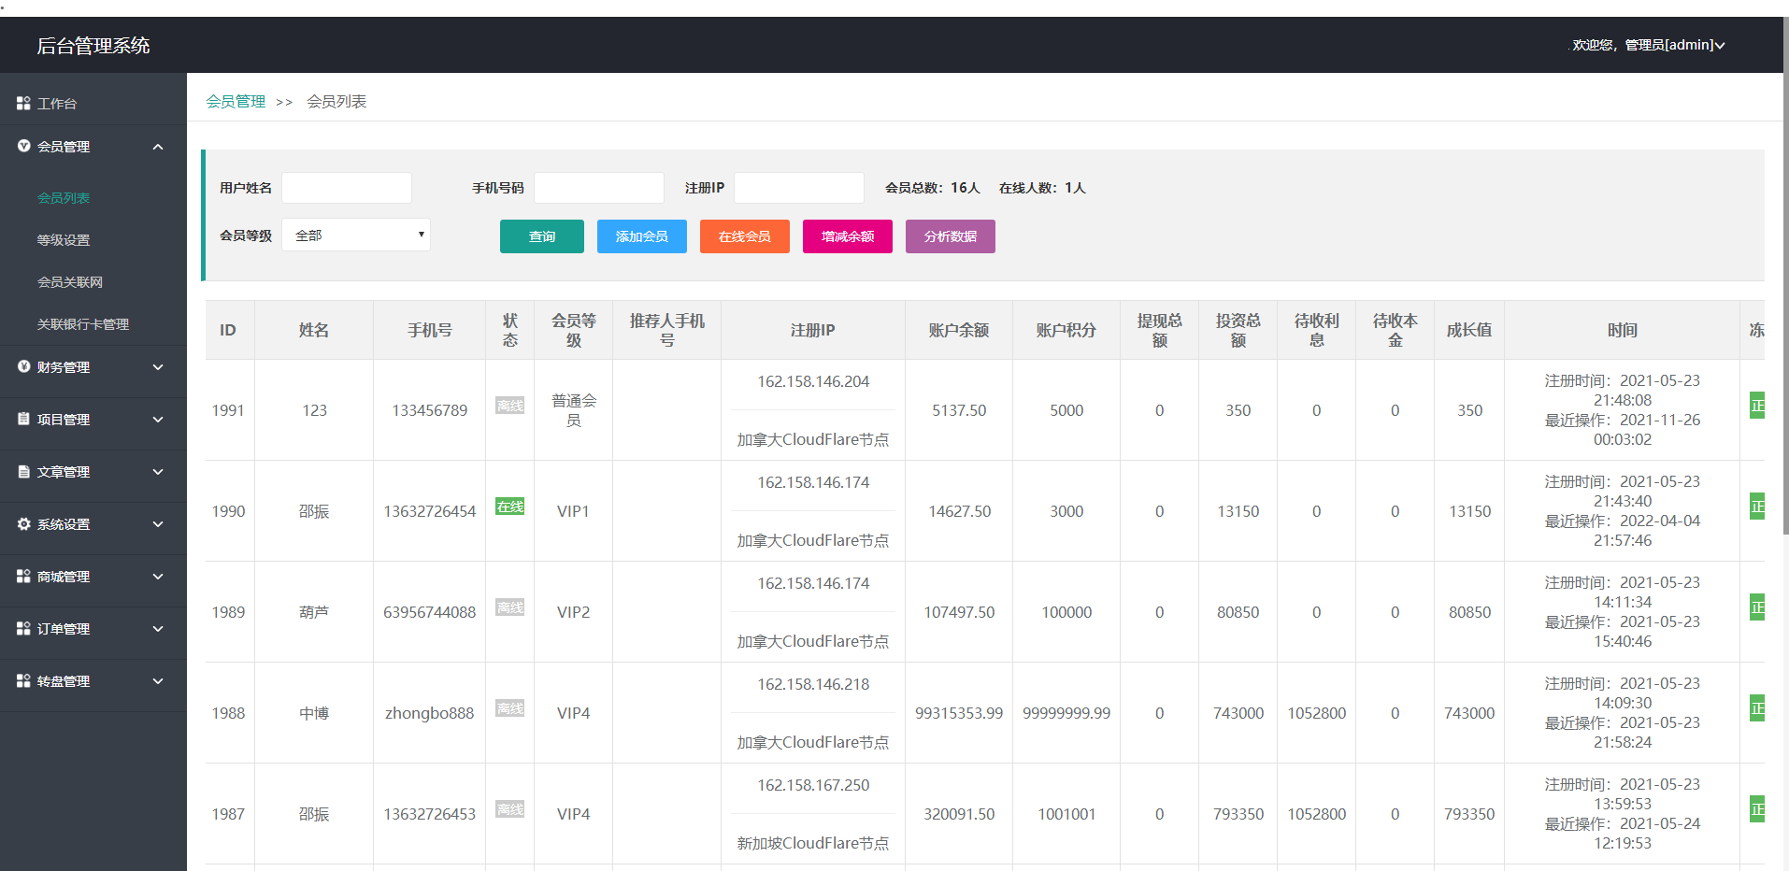1789x871 pixels.
Task: Click name cell 葫芦
Action: [x=314, y=612]
